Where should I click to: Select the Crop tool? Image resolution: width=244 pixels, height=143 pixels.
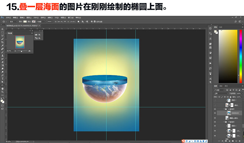coord(2,42)
